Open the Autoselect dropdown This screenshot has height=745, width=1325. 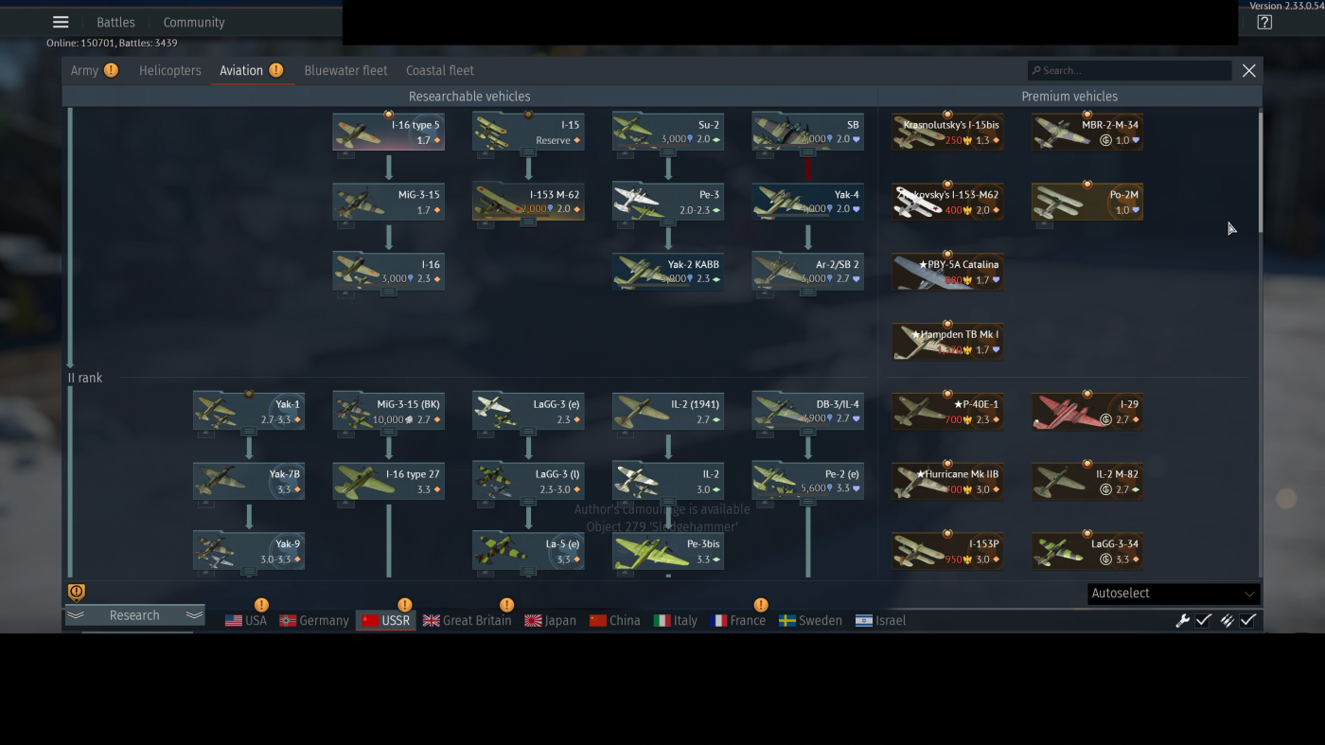[1174, 594]
